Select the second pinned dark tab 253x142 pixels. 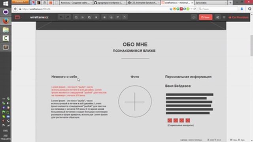click(39, 3)
